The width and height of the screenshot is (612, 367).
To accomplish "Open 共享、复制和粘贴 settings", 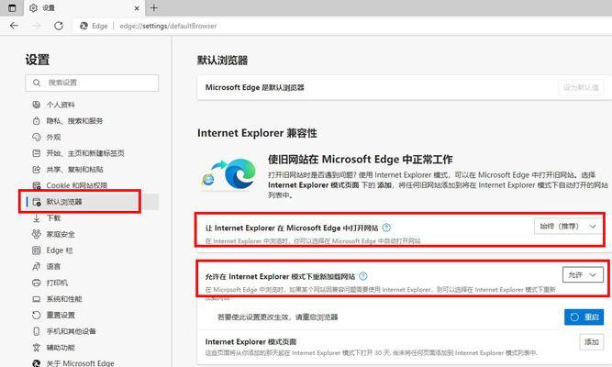I will (74, 170).
